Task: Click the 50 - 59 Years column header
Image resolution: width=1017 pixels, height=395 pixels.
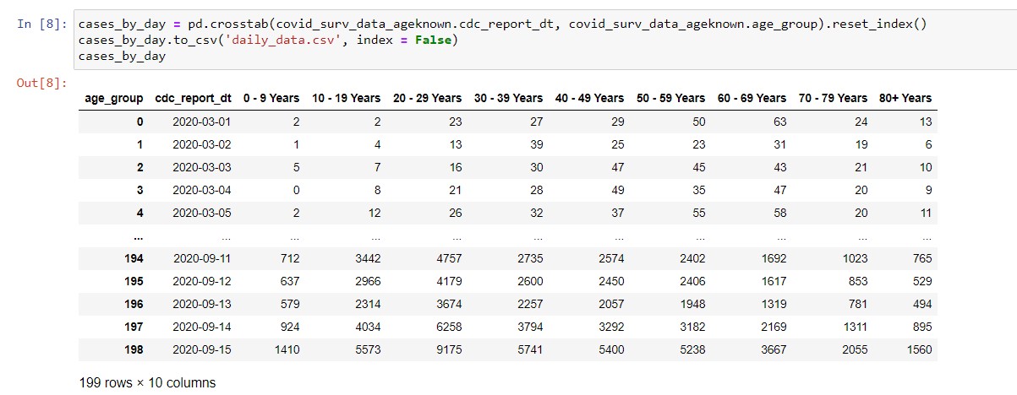Action: tap(670, 98)
